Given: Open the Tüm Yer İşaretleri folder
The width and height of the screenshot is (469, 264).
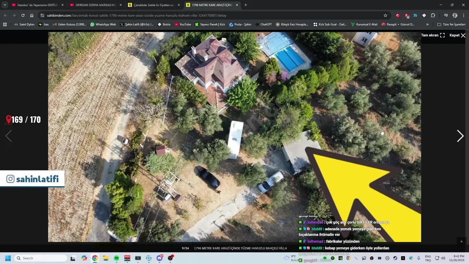Looking at the screenshot, I should (x=451, y=24).
